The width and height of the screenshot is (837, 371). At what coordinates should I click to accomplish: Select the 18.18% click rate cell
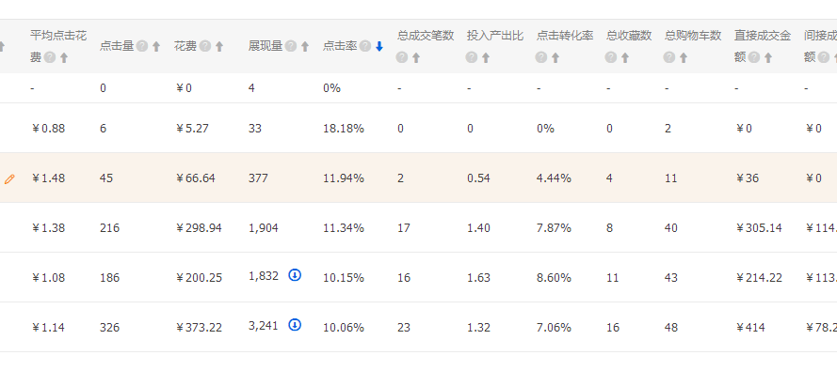[344, 129]
